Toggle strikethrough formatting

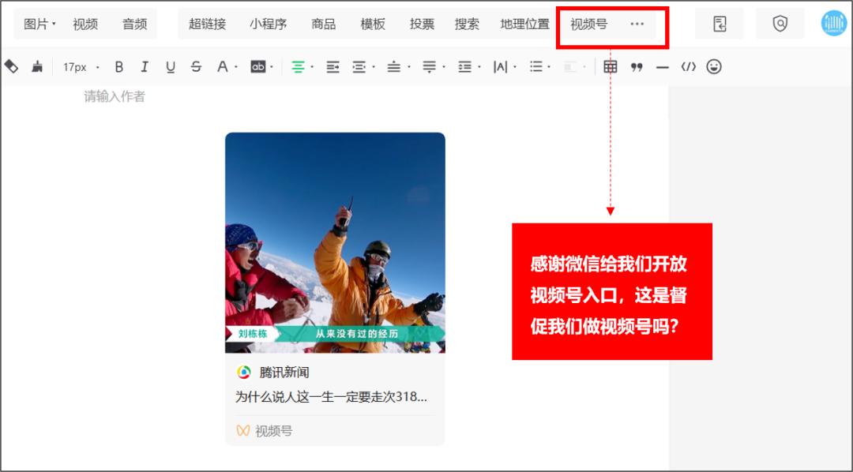196,67
